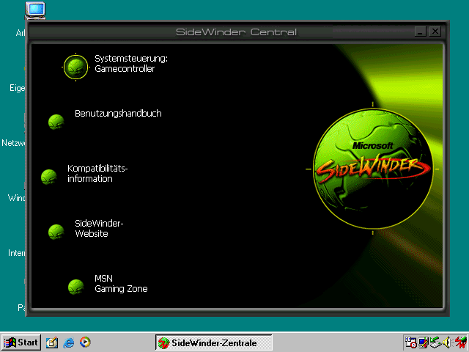Visit the SideWinder-Website link
469x352 pixels.
click(x=99, y=228)
